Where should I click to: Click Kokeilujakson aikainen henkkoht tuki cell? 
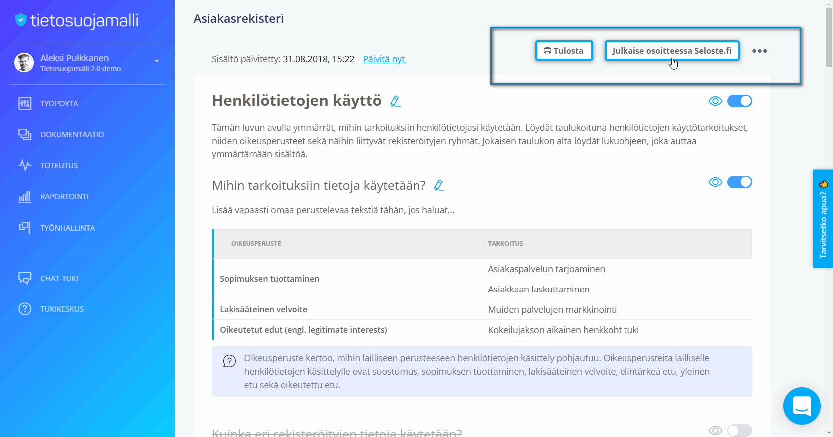(564, 330)
